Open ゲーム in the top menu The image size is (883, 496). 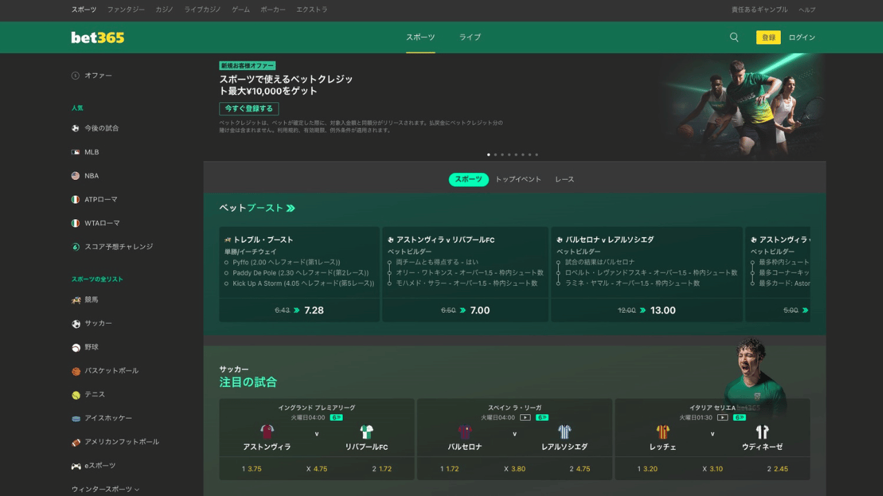pos(241,10)
